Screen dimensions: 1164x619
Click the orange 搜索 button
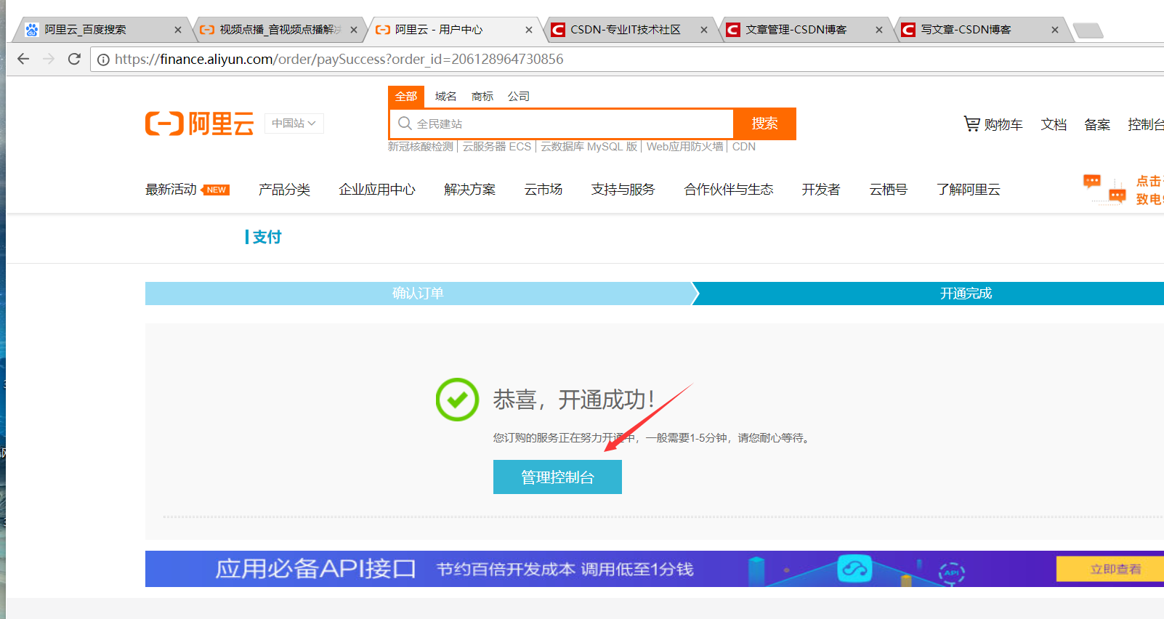point(764,124)
